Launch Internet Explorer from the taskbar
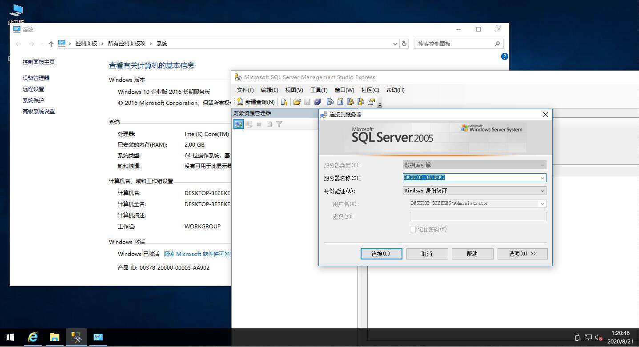The height and width of the screenshot is (347, 639). (x=33, y=338)
